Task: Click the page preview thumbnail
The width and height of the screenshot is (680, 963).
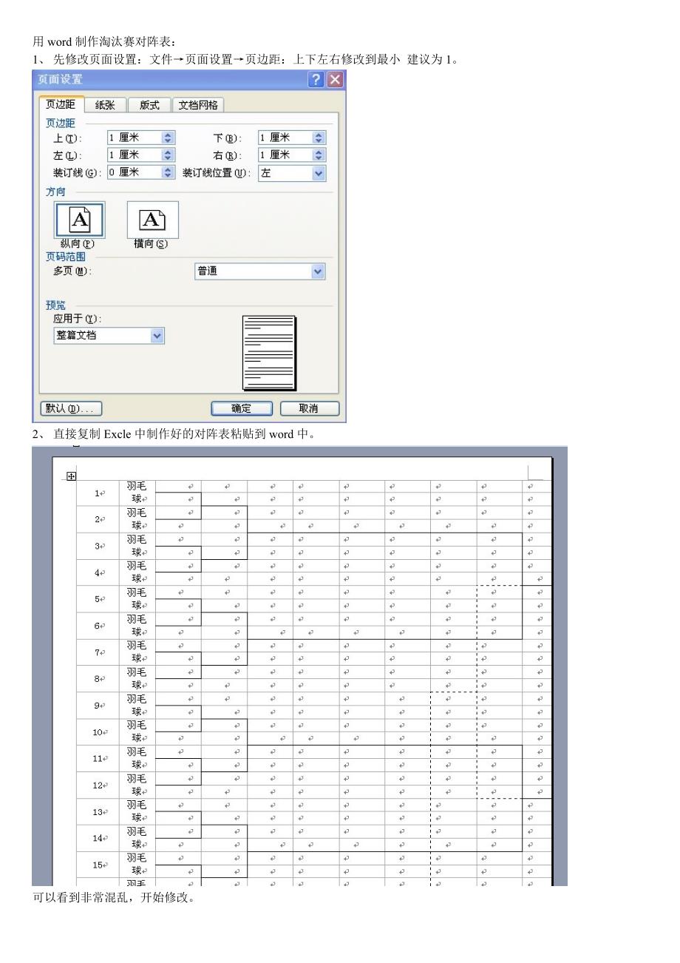Action: [269, 353]
